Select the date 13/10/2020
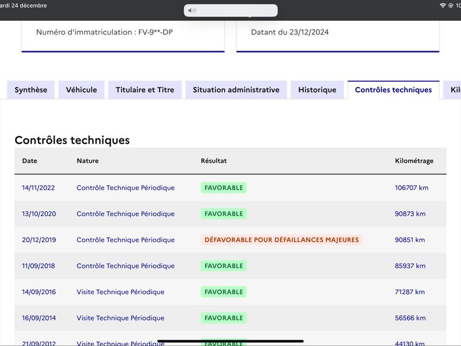 point(39,214)
